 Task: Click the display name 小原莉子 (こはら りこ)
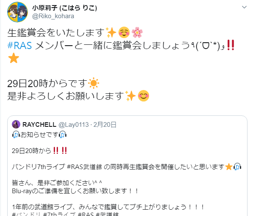click(65, 8)
